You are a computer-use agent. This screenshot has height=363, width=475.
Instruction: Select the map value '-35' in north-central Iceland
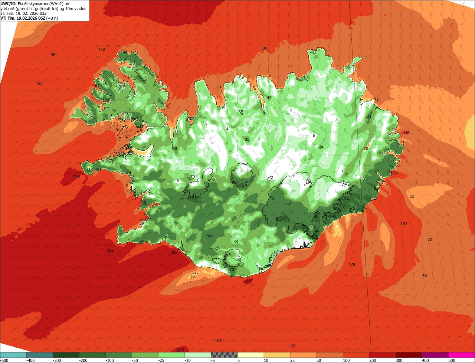click(x=246, y=139)
